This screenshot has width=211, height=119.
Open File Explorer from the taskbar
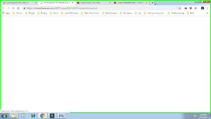tap(14, 116)
